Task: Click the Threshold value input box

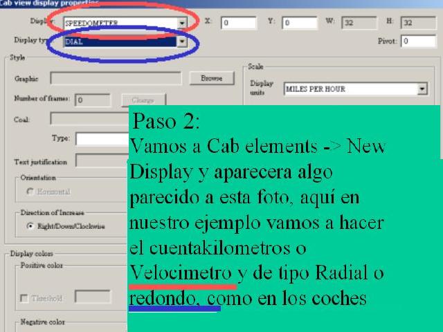Action: 92,297
